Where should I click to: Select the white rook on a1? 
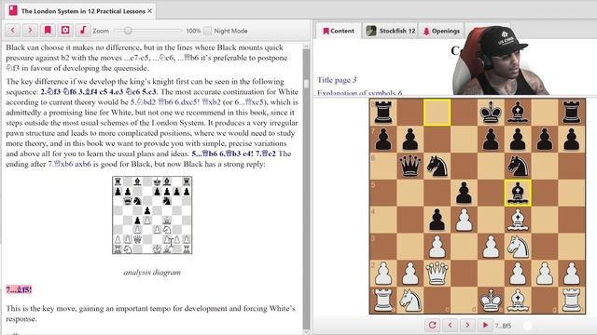(383, 301)
